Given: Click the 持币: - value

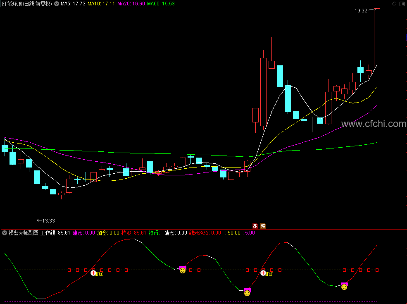Looking at the screenshot, I should (x=155, y=233).
